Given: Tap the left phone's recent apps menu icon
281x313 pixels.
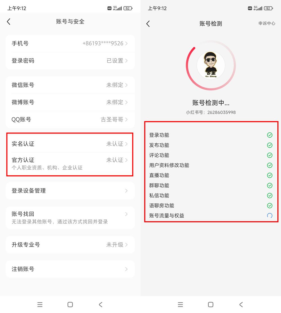Looking at the screenshot, I should 40,305.
